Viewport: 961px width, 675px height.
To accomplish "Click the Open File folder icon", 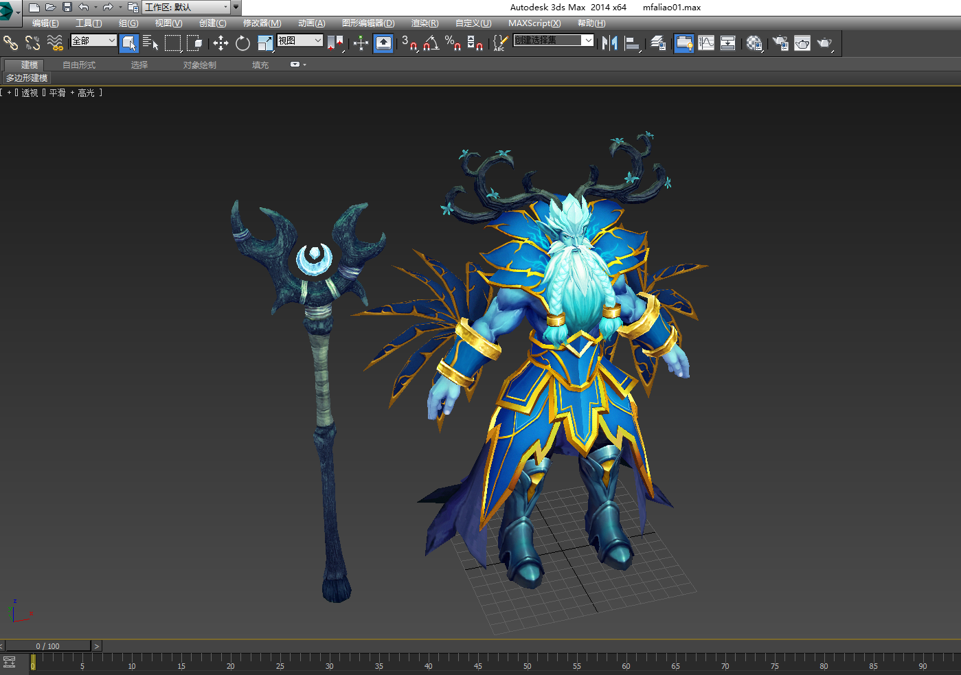I will click(50, 8).
